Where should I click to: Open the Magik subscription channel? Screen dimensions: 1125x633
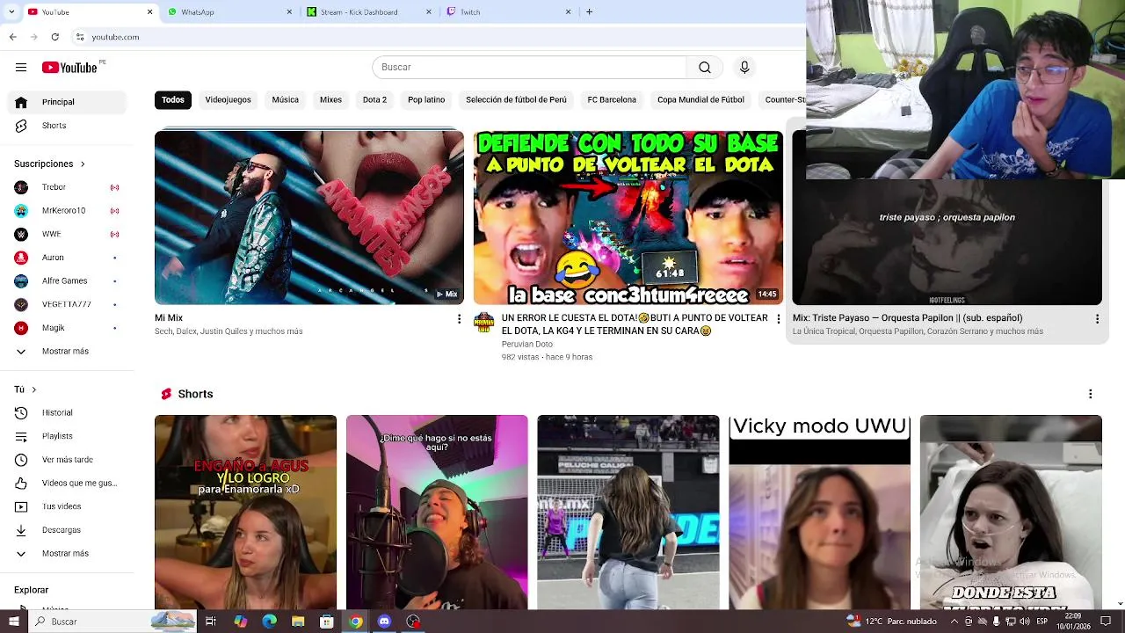[x=69, y=328]
